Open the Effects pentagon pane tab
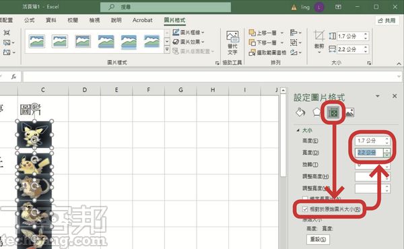This screenshot has width=404, height=249. [x=316, y=112]
